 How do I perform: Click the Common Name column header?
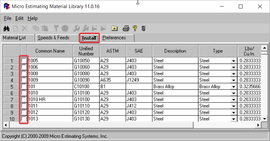tap(50, 51)
